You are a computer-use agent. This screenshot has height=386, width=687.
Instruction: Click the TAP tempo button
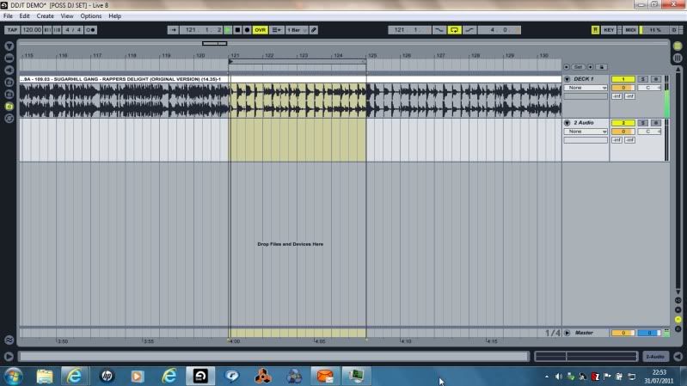point(12,30)
